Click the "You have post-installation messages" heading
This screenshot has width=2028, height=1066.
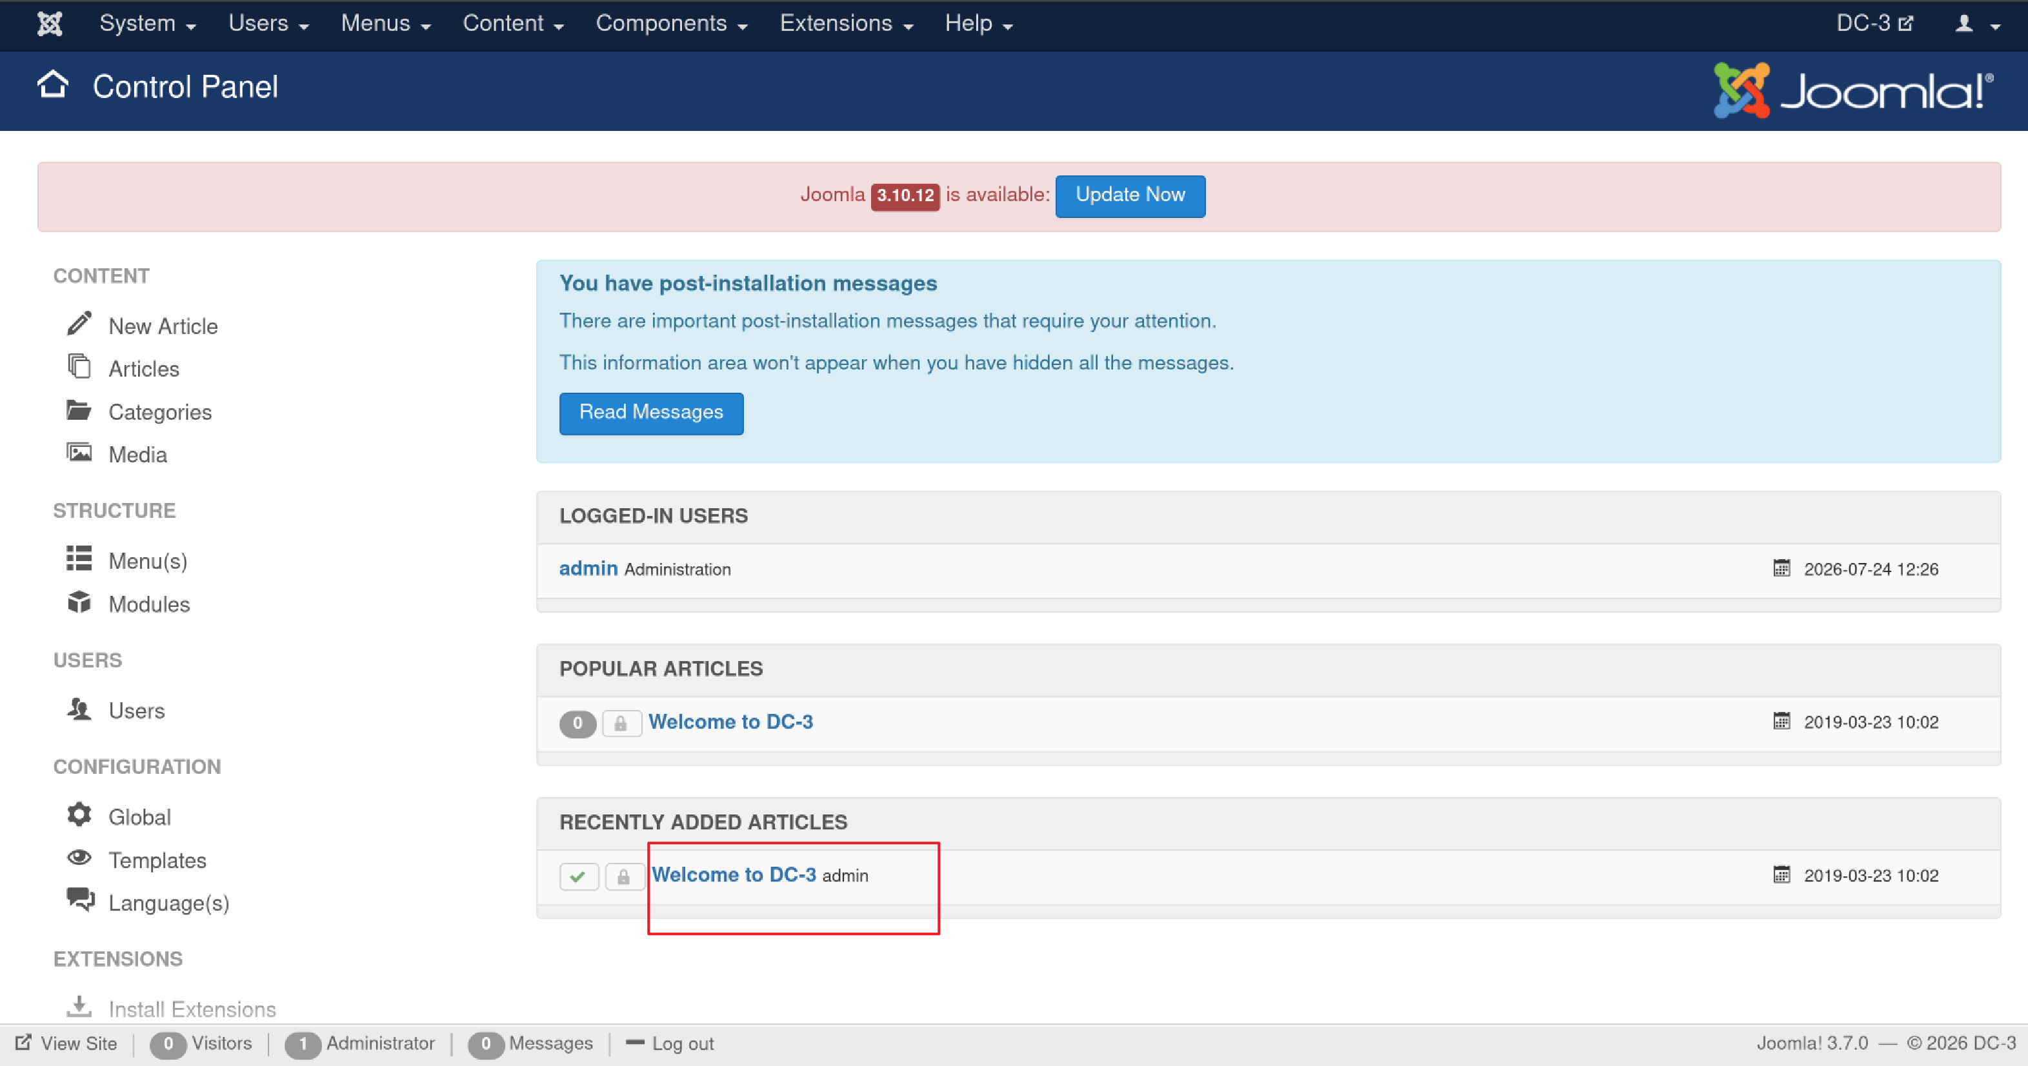coord(748,283)
